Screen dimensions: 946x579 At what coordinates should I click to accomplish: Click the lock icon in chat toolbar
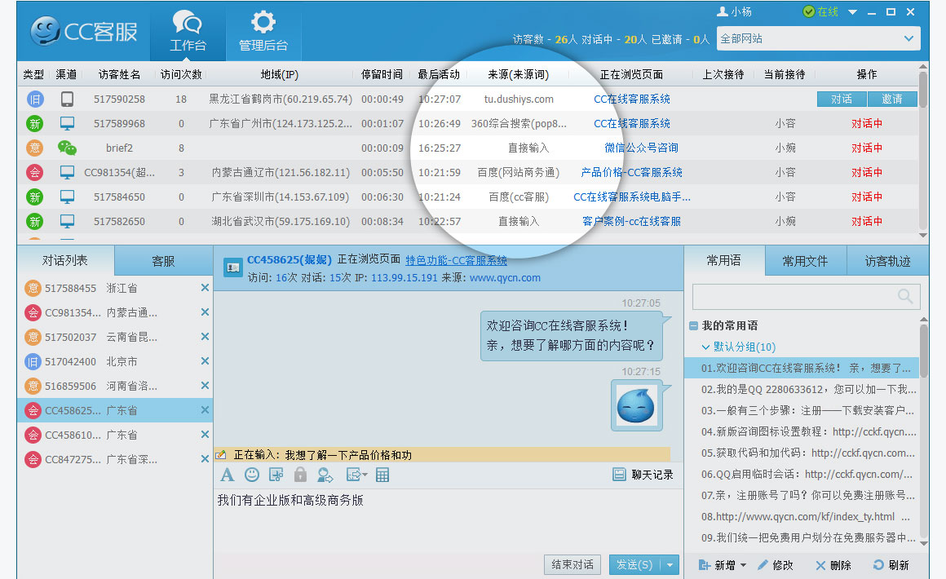[x=300, y=475]
